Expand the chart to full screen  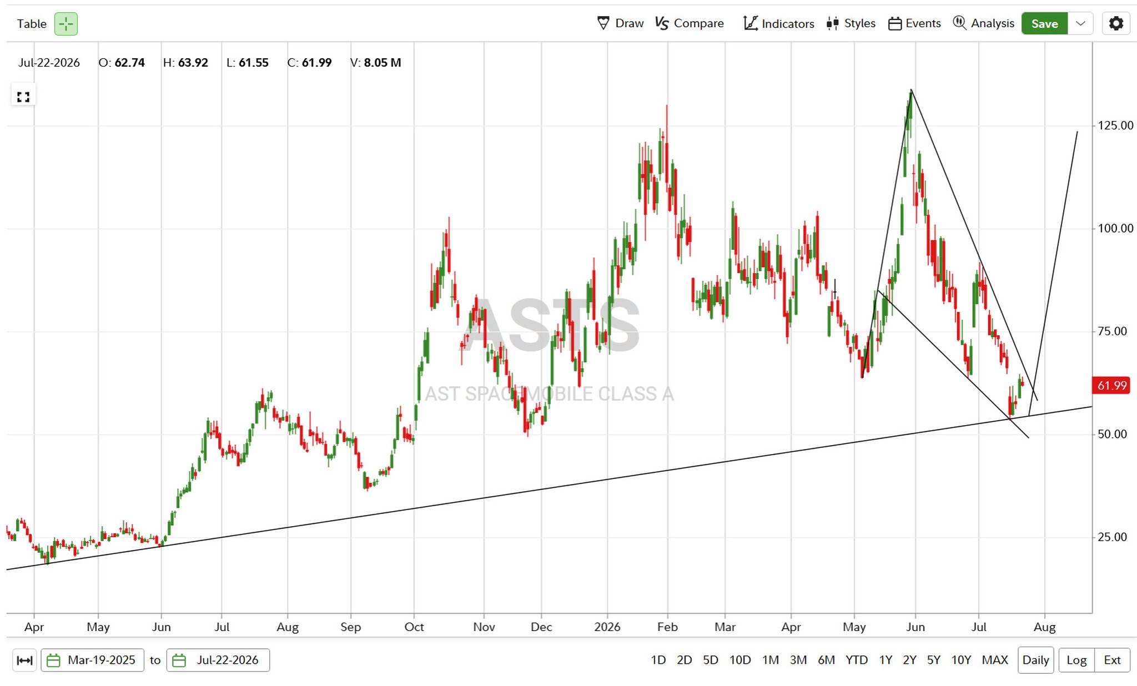coord(23,97)
